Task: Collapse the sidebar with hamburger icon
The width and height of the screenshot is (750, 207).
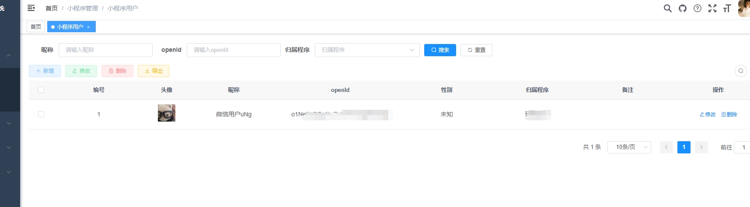Action: click(31, 8)
